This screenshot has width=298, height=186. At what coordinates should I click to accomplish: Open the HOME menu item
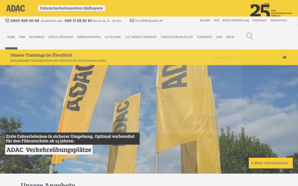[x=11, y=37]
